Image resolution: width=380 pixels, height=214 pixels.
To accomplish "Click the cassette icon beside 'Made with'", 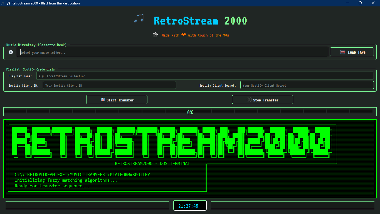I will (156, 35).
